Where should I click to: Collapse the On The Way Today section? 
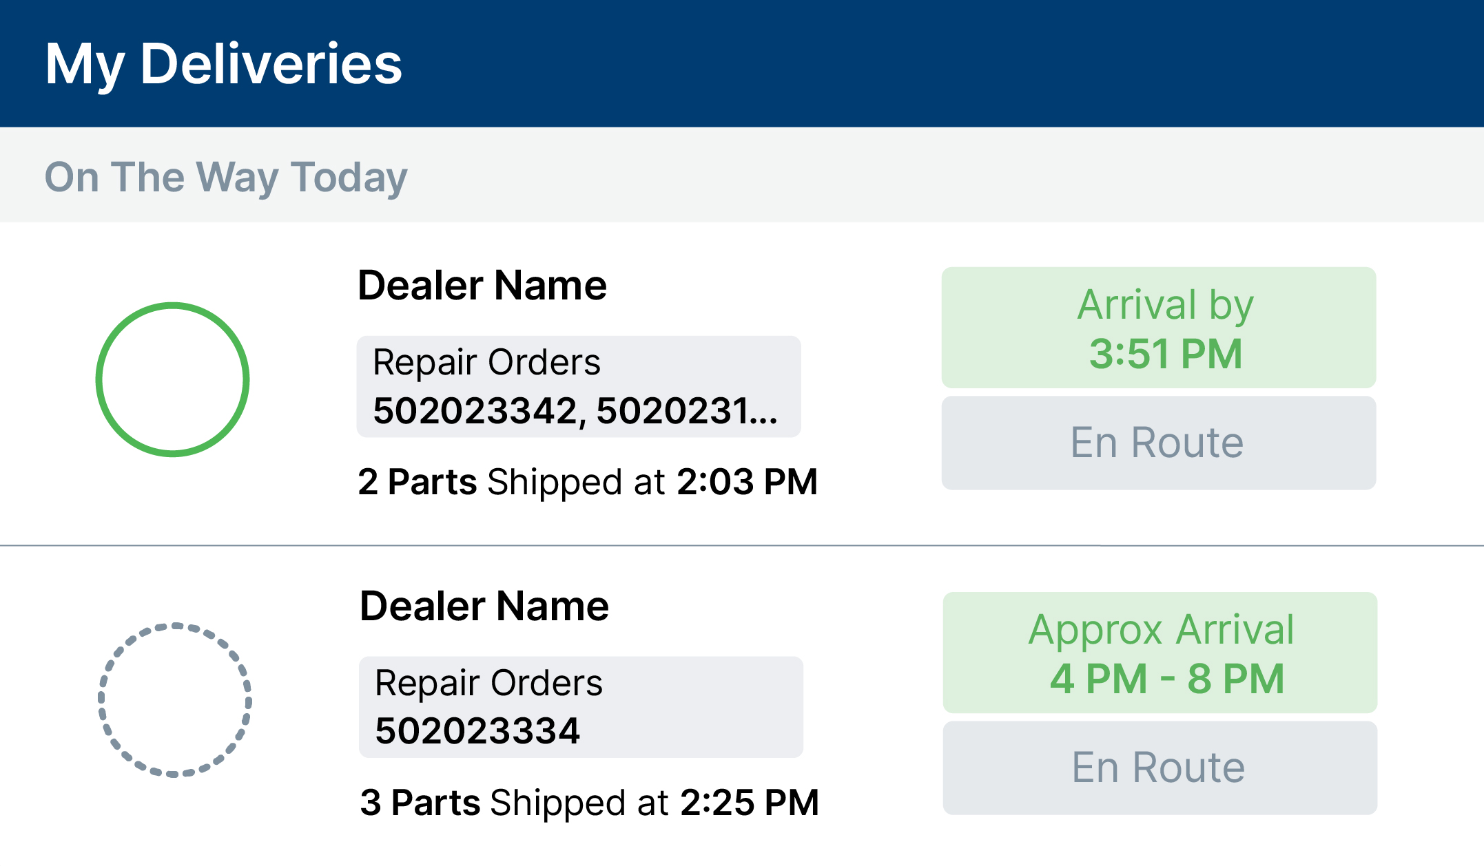point(226,177)
